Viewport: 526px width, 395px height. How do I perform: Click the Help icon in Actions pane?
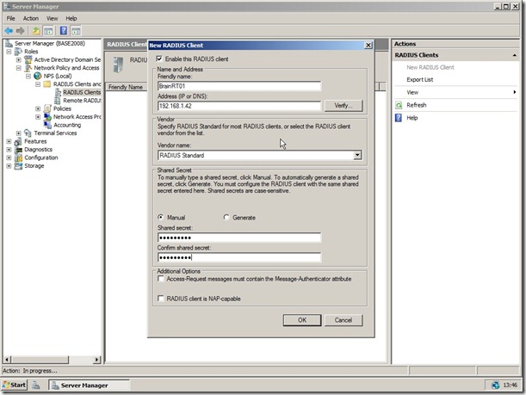pyautogui.click(x=399, y=118)
